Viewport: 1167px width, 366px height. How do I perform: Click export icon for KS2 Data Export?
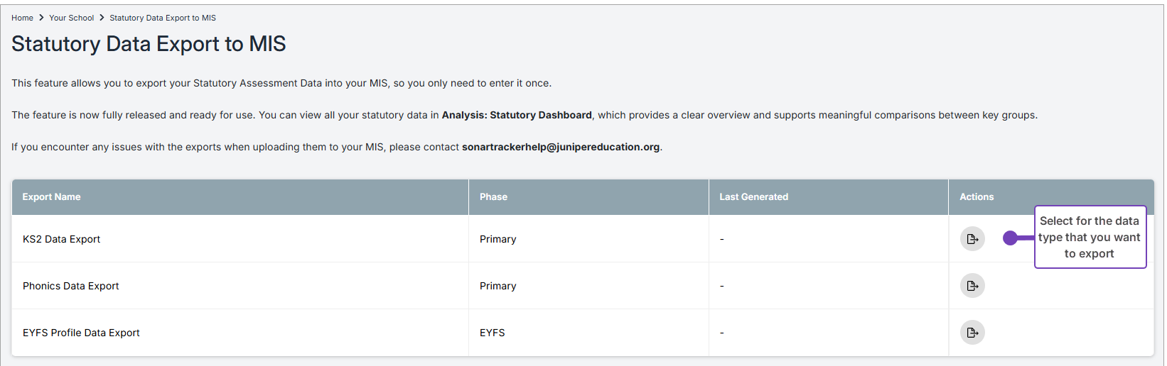click(972, 239)
